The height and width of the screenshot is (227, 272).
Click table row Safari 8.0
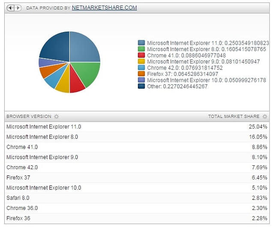pyautogui.click(x=137, y=198)
